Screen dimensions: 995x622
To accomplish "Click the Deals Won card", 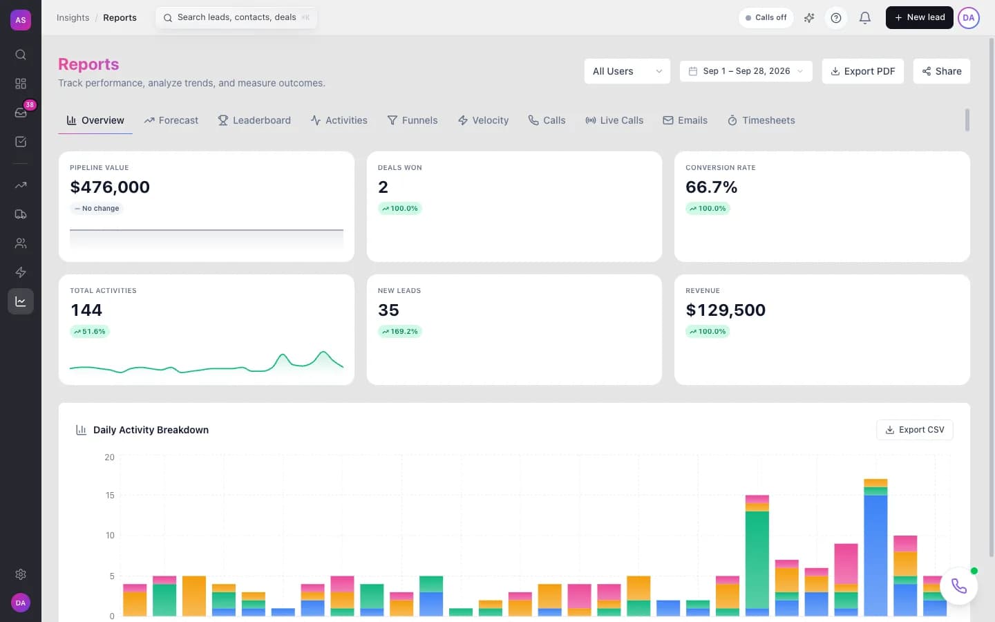I will (514, 207).
